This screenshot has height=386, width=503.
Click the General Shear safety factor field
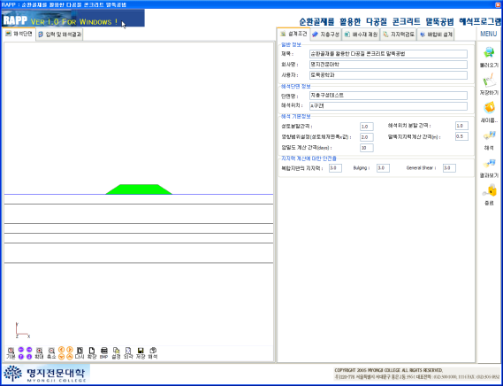click(x=449, y=168)
